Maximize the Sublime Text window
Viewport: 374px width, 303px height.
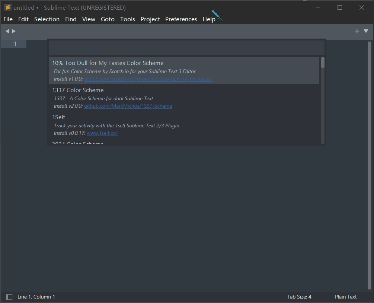coord(340,7)
